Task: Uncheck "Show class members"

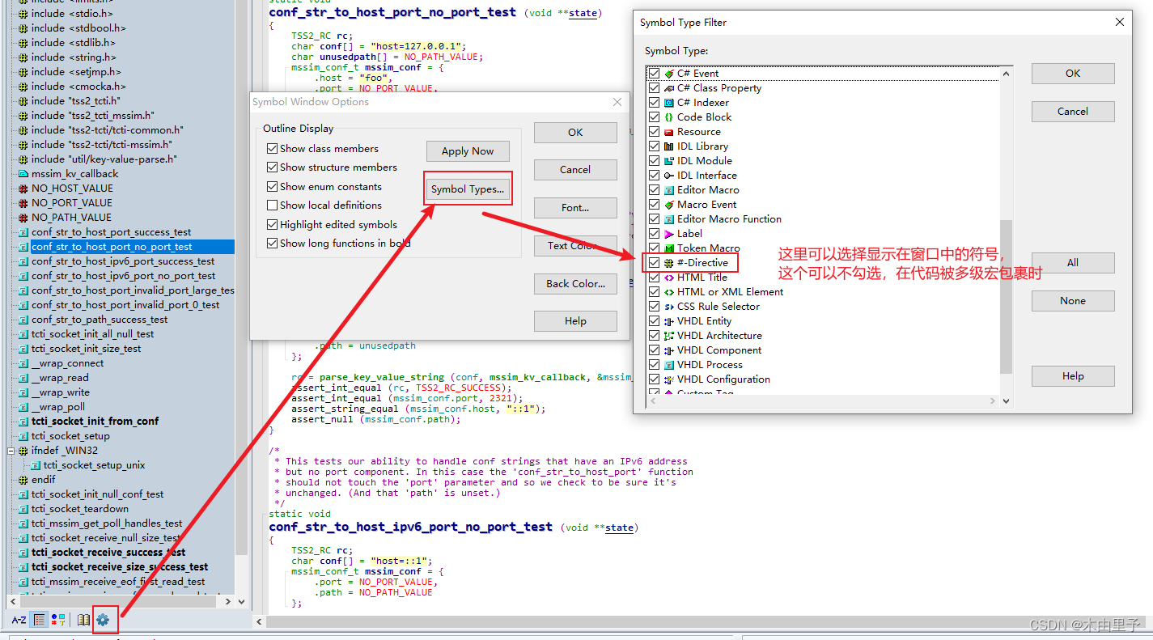Action: coord(273,148)
